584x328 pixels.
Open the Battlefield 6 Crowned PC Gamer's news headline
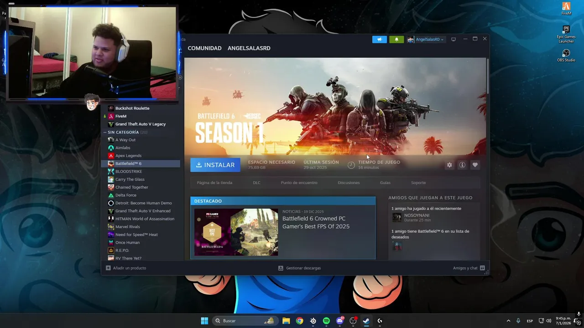pyautogui.click(x=316, y=222)
